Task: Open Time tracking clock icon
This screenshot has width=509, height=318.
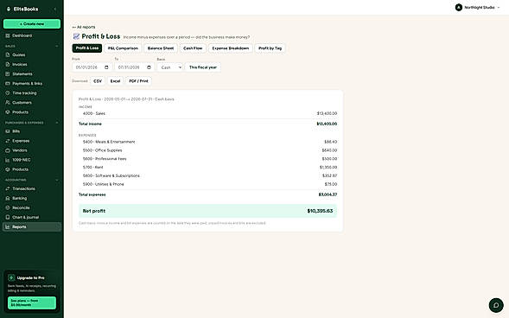Action: click(x=8, y=92)
